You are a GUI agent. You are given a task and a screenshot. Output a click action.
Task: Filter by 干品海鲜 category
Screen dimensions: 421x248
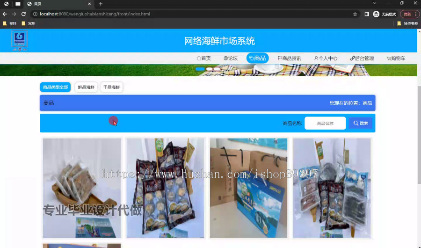click(x=111, y=87)
